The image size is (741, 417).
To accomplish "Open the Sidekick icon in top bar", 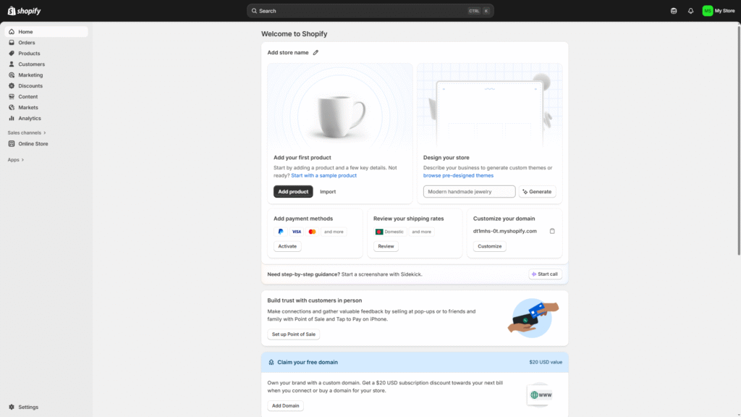I will click(674, 11).
